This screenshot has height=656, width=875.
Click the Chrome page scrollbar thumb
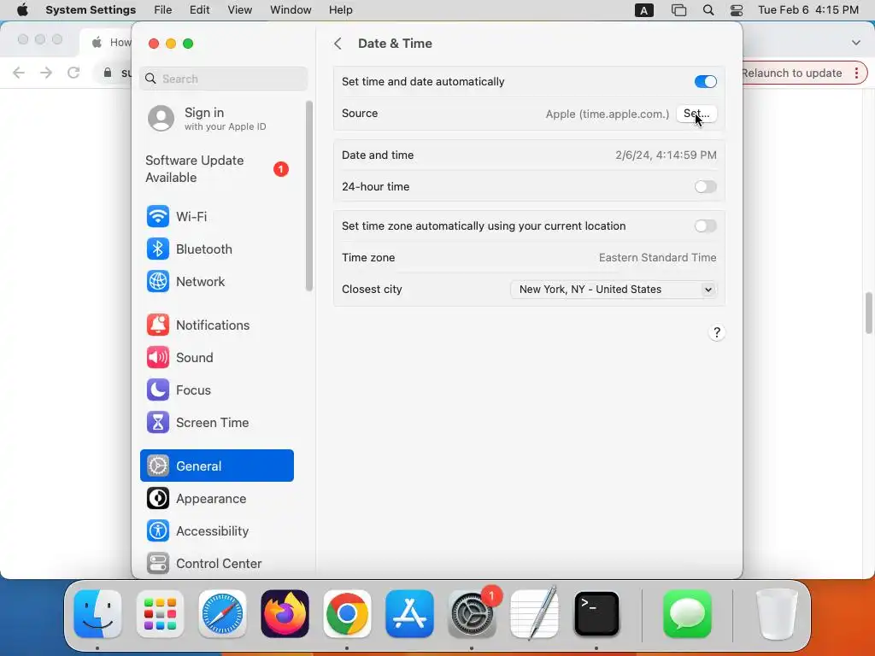(x=869, y=313)
